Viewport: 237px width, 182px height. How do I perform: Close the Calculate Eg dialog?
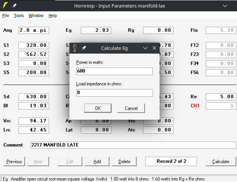(x=154, y=48)
